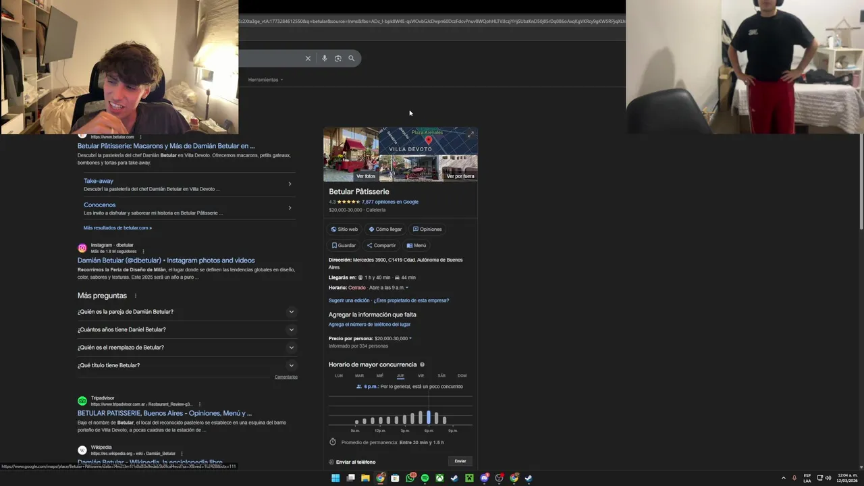Select the MIÉ day tab in busy times

click(380, 376)
